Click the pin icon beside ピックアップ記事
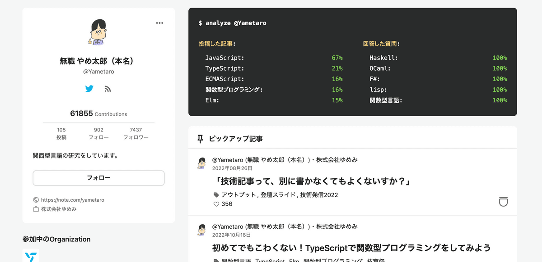Screen dimensions: 542x262 [x=201, y=139]
